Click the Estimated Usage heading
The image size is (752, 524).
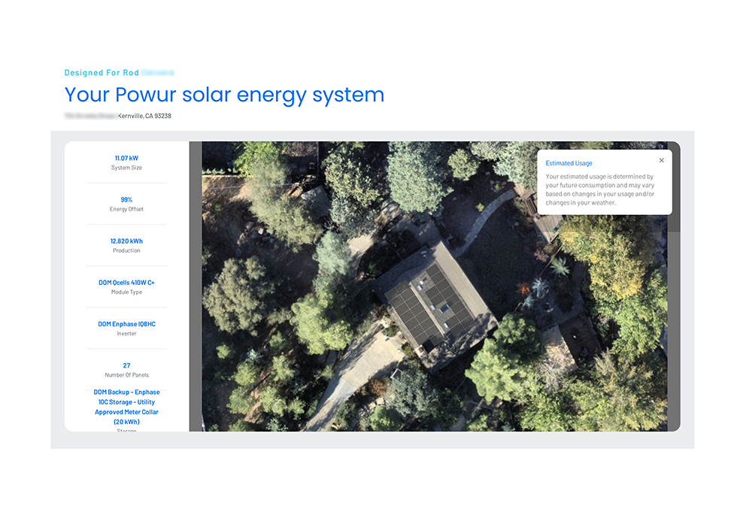pyautogui.click(x=569, y=163)
